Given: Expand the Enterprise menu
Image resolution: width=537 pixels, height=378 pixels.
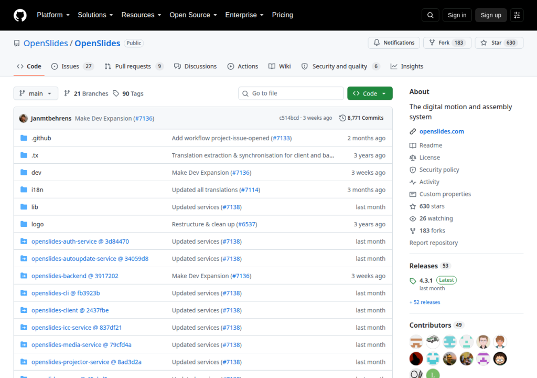Looking at the screenshot, I should 244,15.
